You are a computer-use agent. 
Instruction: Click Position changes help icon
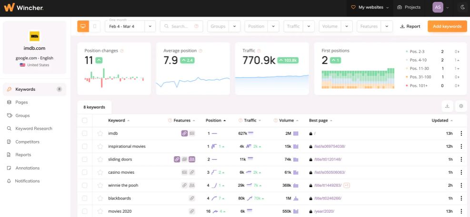coord(122,51)
